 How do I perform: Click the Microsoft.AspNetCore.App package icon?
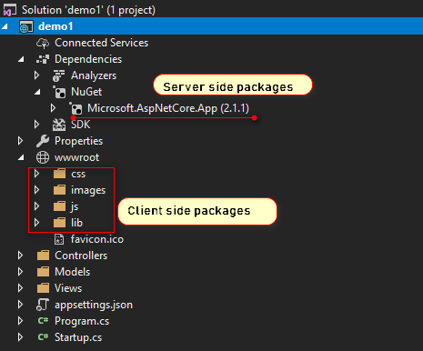[76, 108]
